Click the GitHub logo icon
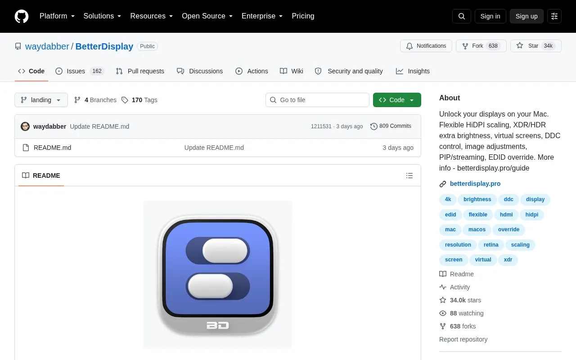Image resolution: width=576 pixels, height=360 pixels. pos(22,16)
